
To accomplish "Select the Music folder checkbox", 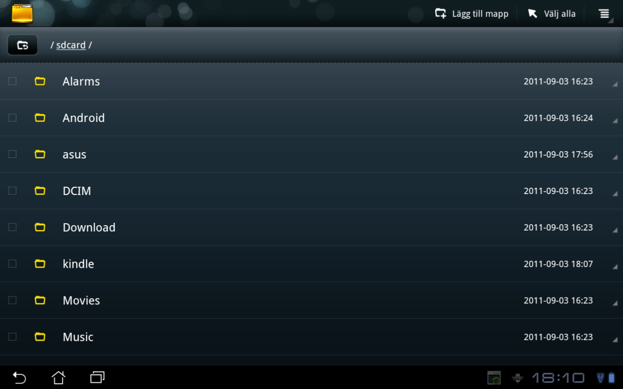I will pyautogui.click(x=13, y=336).
